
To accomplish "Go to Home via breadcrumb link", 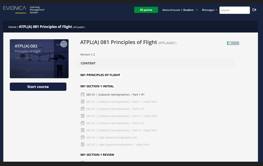I will tap(12, 27).
